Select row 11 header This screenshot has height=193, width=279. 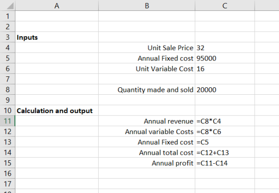(x=7, y=121)
